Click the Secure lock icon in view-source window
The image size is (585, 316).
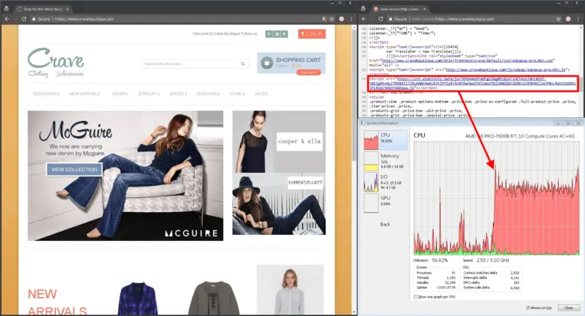(390, 19)
